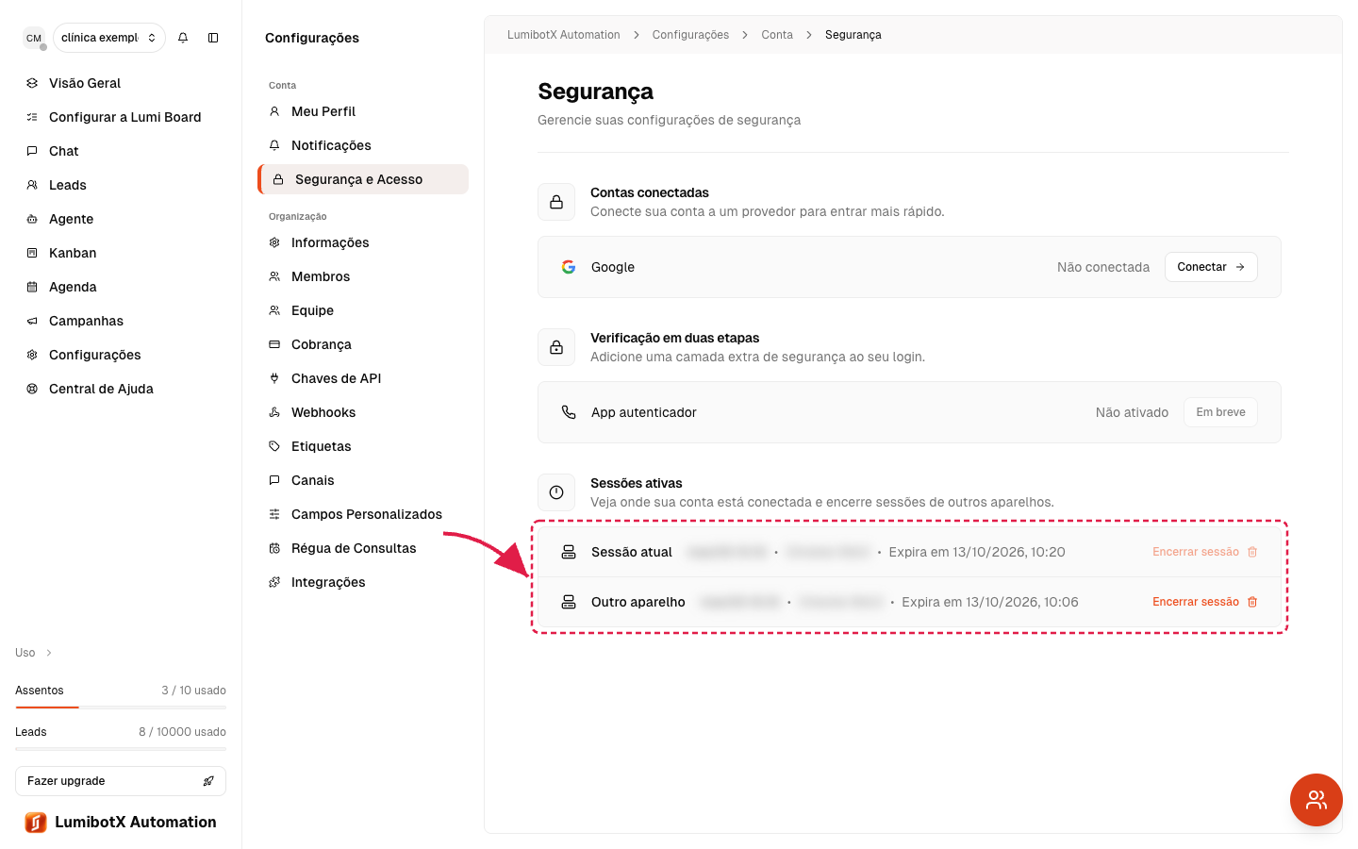End the Outro aparelho session
The width and height of the screenshot is (1358, 849).
[1204, 602]
